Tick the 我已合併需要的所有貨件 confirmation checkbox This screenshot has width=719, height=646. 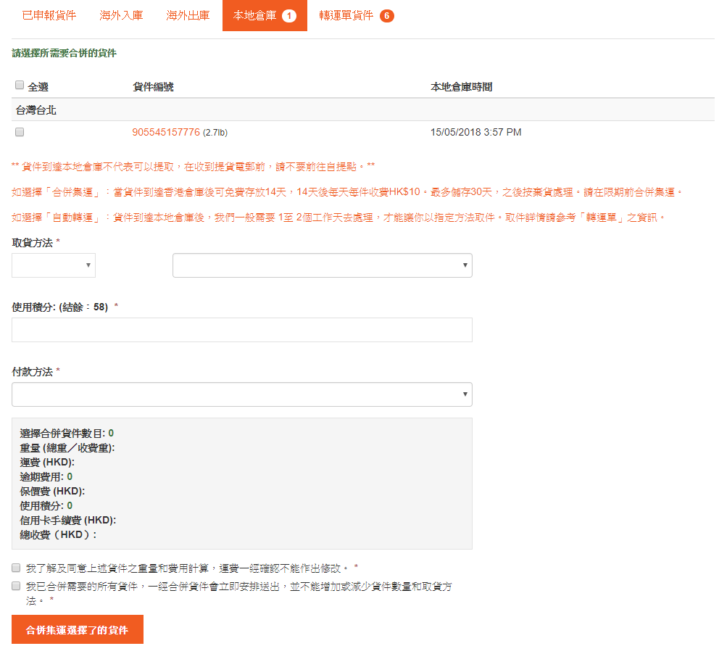[16, 586]
